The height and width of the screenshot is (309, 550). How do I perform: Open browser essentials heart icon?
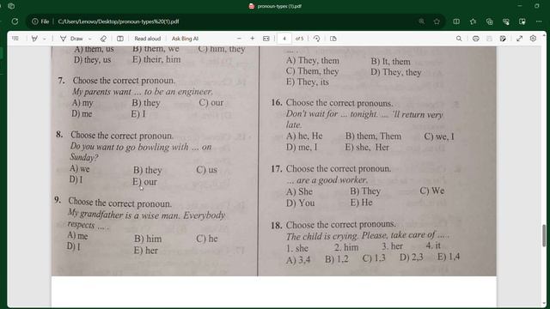[x=506, y=21]
